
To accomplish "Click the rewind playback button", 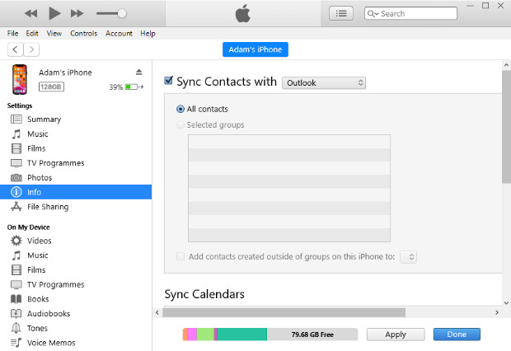I will (31, 14).
